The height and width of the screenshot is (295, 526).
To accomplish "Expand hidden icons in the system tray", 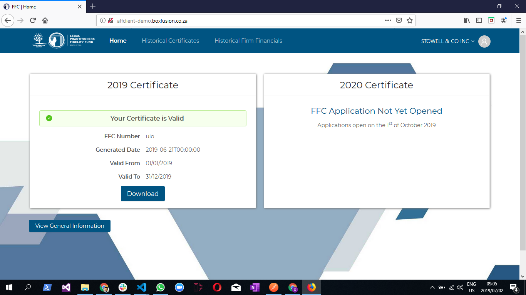I will 432,287.
